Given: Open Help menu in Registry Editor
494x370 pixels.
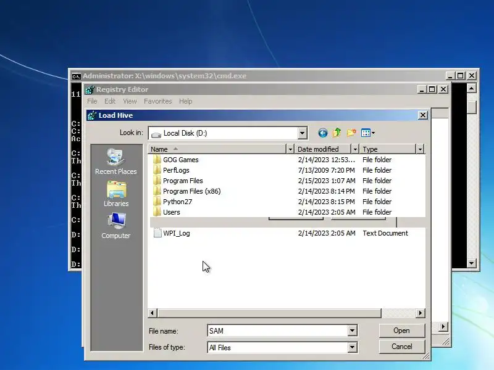Looking at the screenshot, I should tap(186, 101).
